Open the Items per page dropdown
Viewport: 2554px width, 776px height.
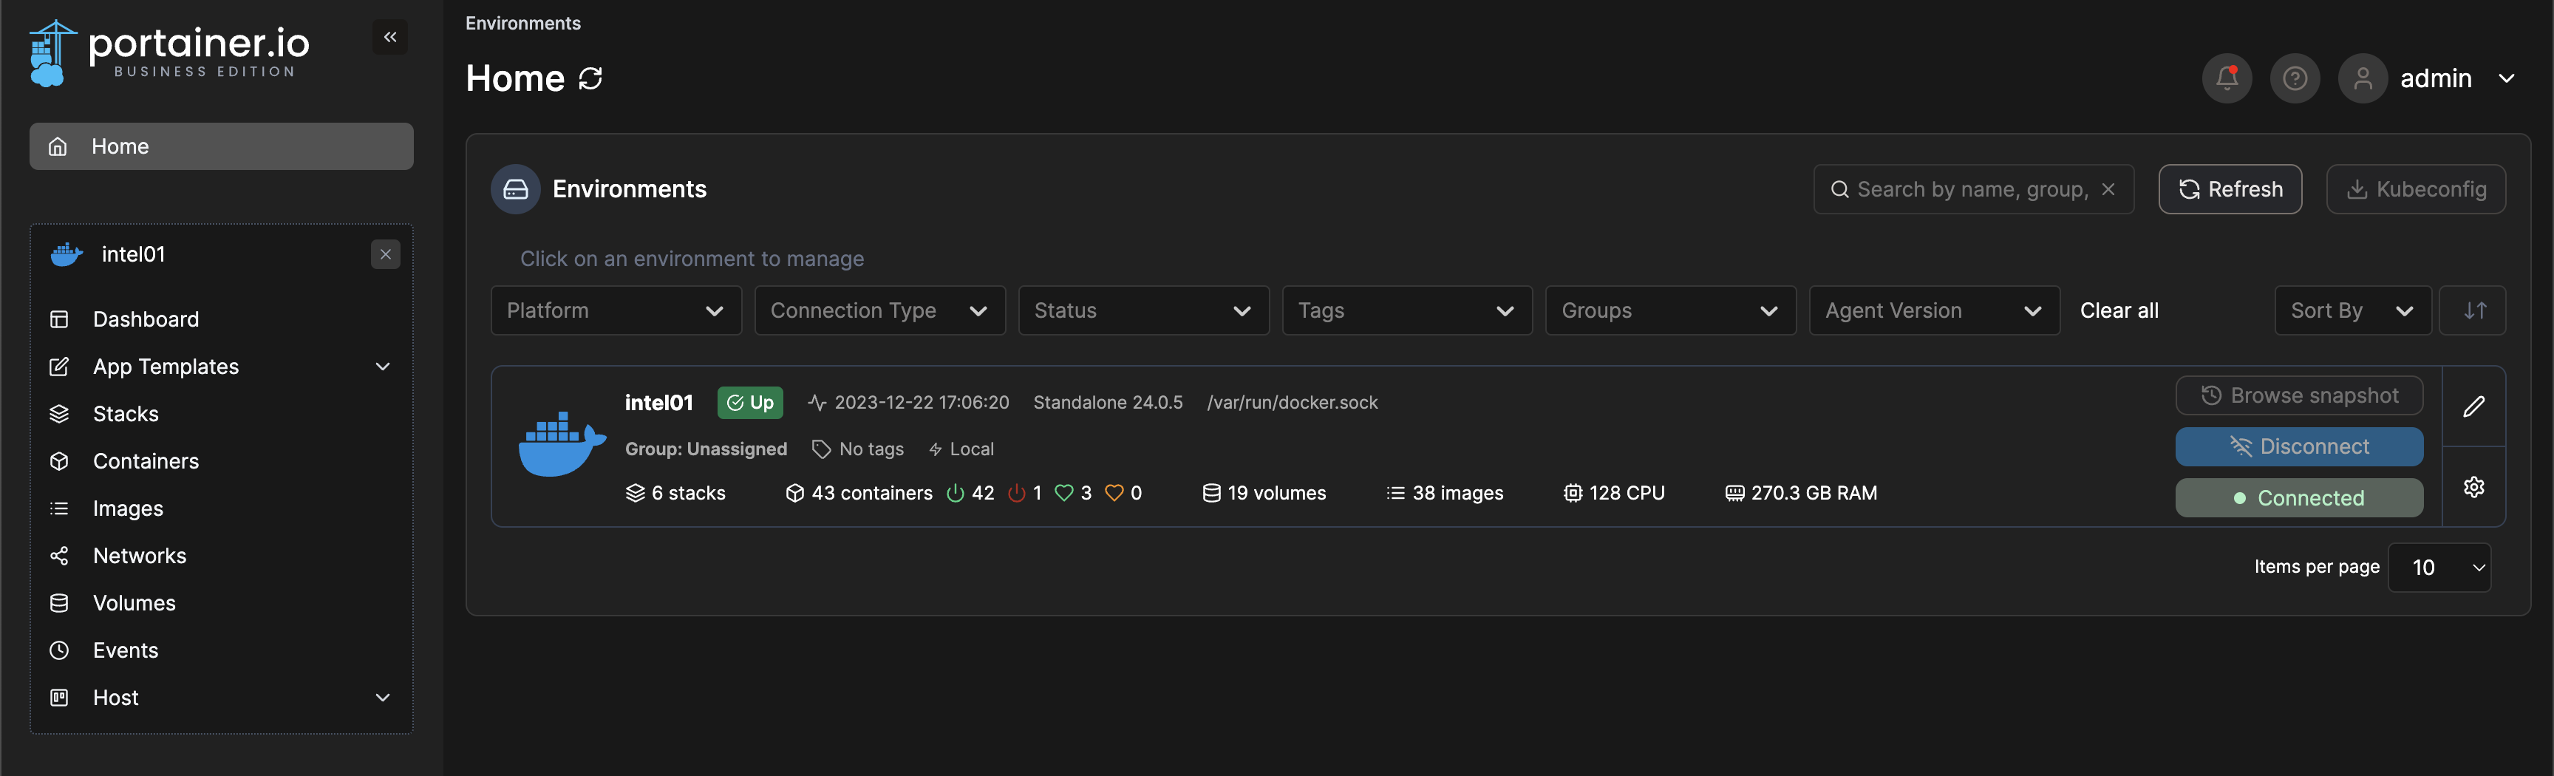tap(2440, 567)
